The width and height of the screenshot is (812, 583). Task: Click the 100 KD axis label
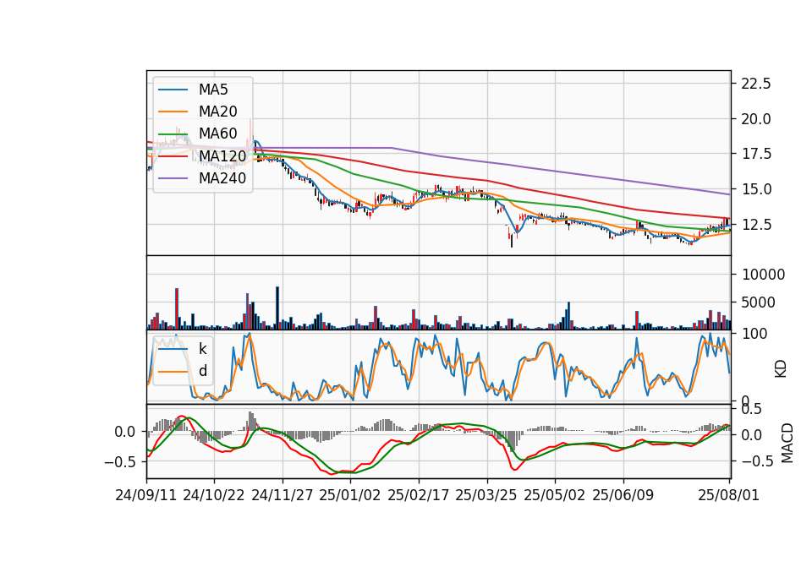754,335
